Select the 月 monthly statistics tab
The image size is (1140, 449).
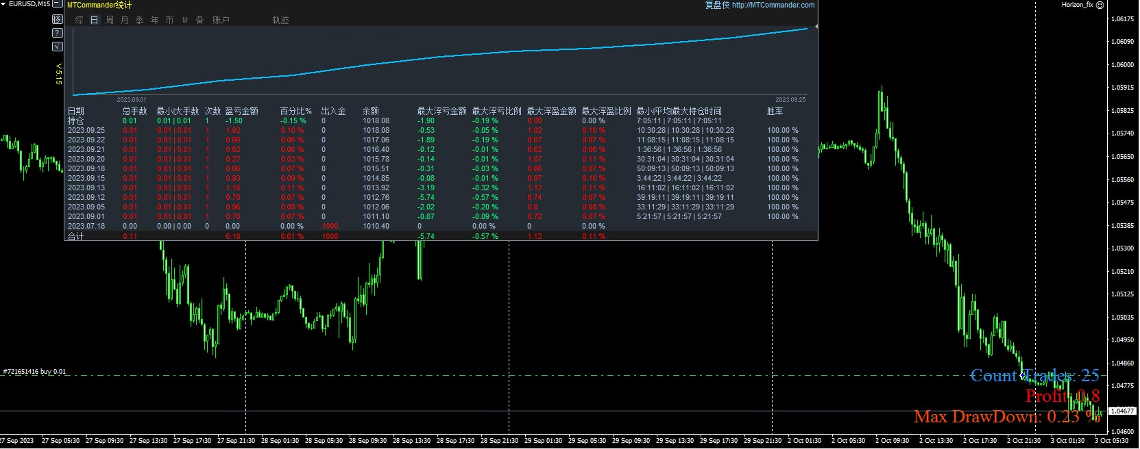125,21
